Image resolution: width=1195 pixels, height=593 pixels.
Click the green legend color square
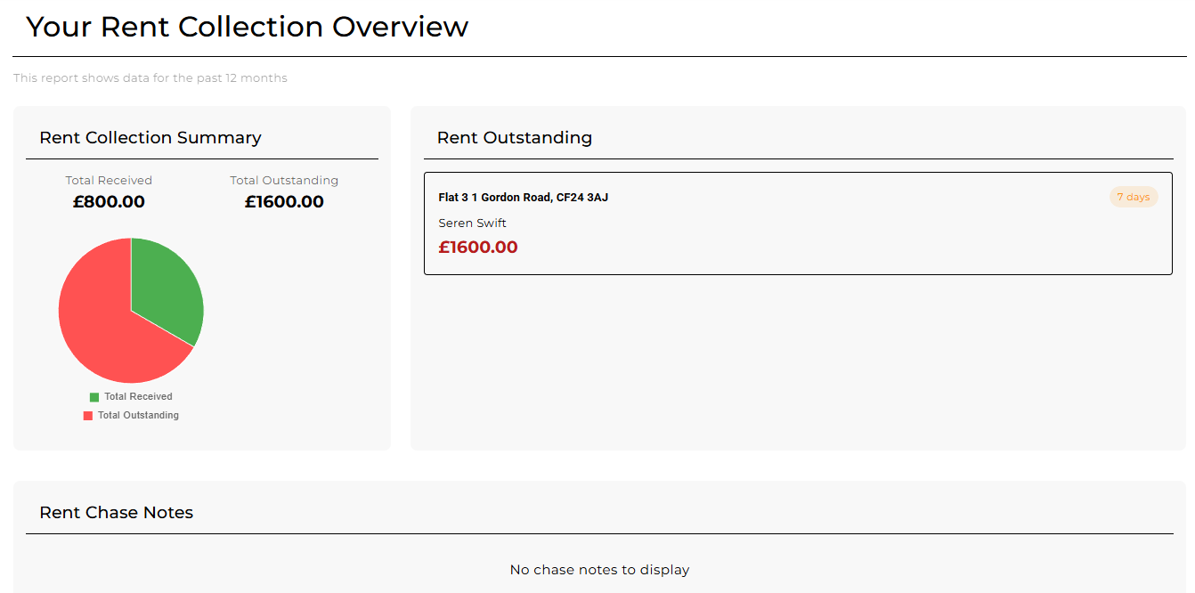pyautogui.click(x=94, y=397)
